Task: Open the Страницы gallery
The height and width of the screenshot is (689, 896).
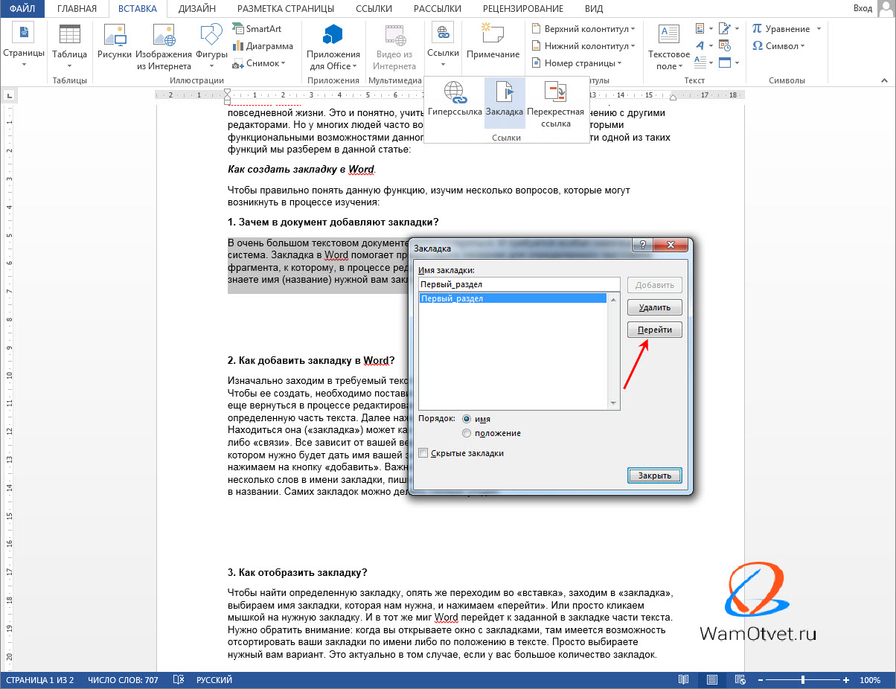Action: pos(24,45)
